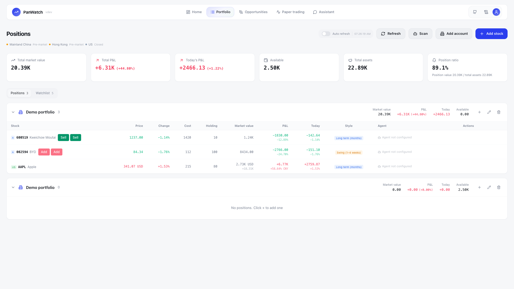Edit the empty Demo portfolio pencil icon
The image size is (514, 289).
tap(489, 187)
